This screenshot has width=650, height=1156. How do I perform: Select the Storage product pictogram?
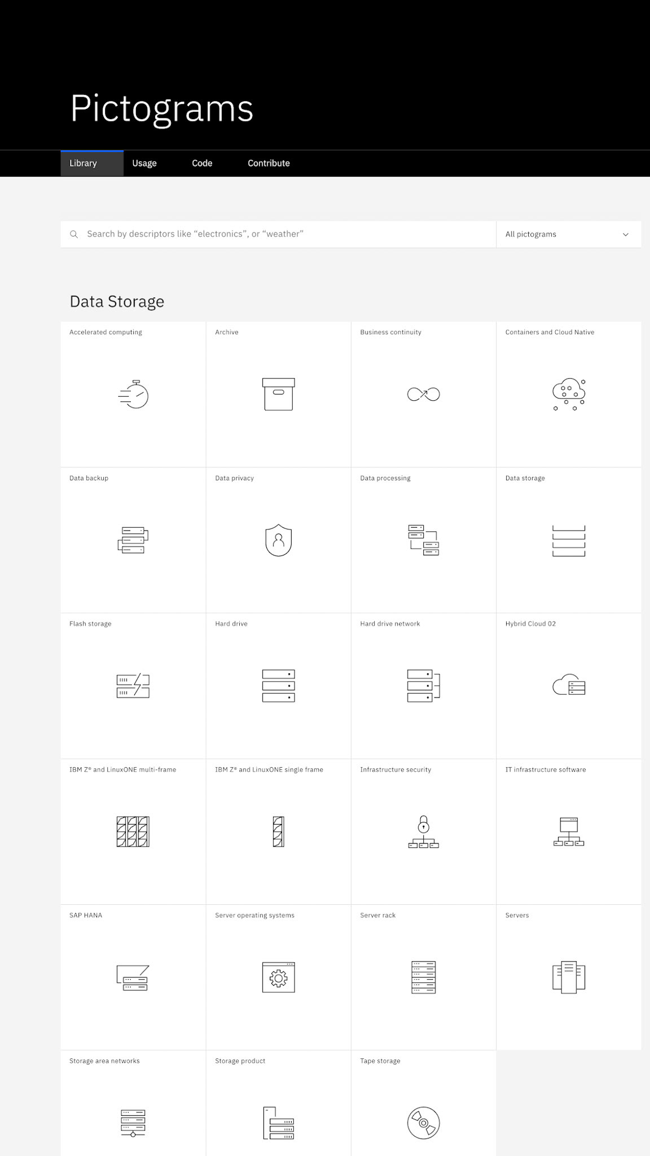tap(278, 1123)
